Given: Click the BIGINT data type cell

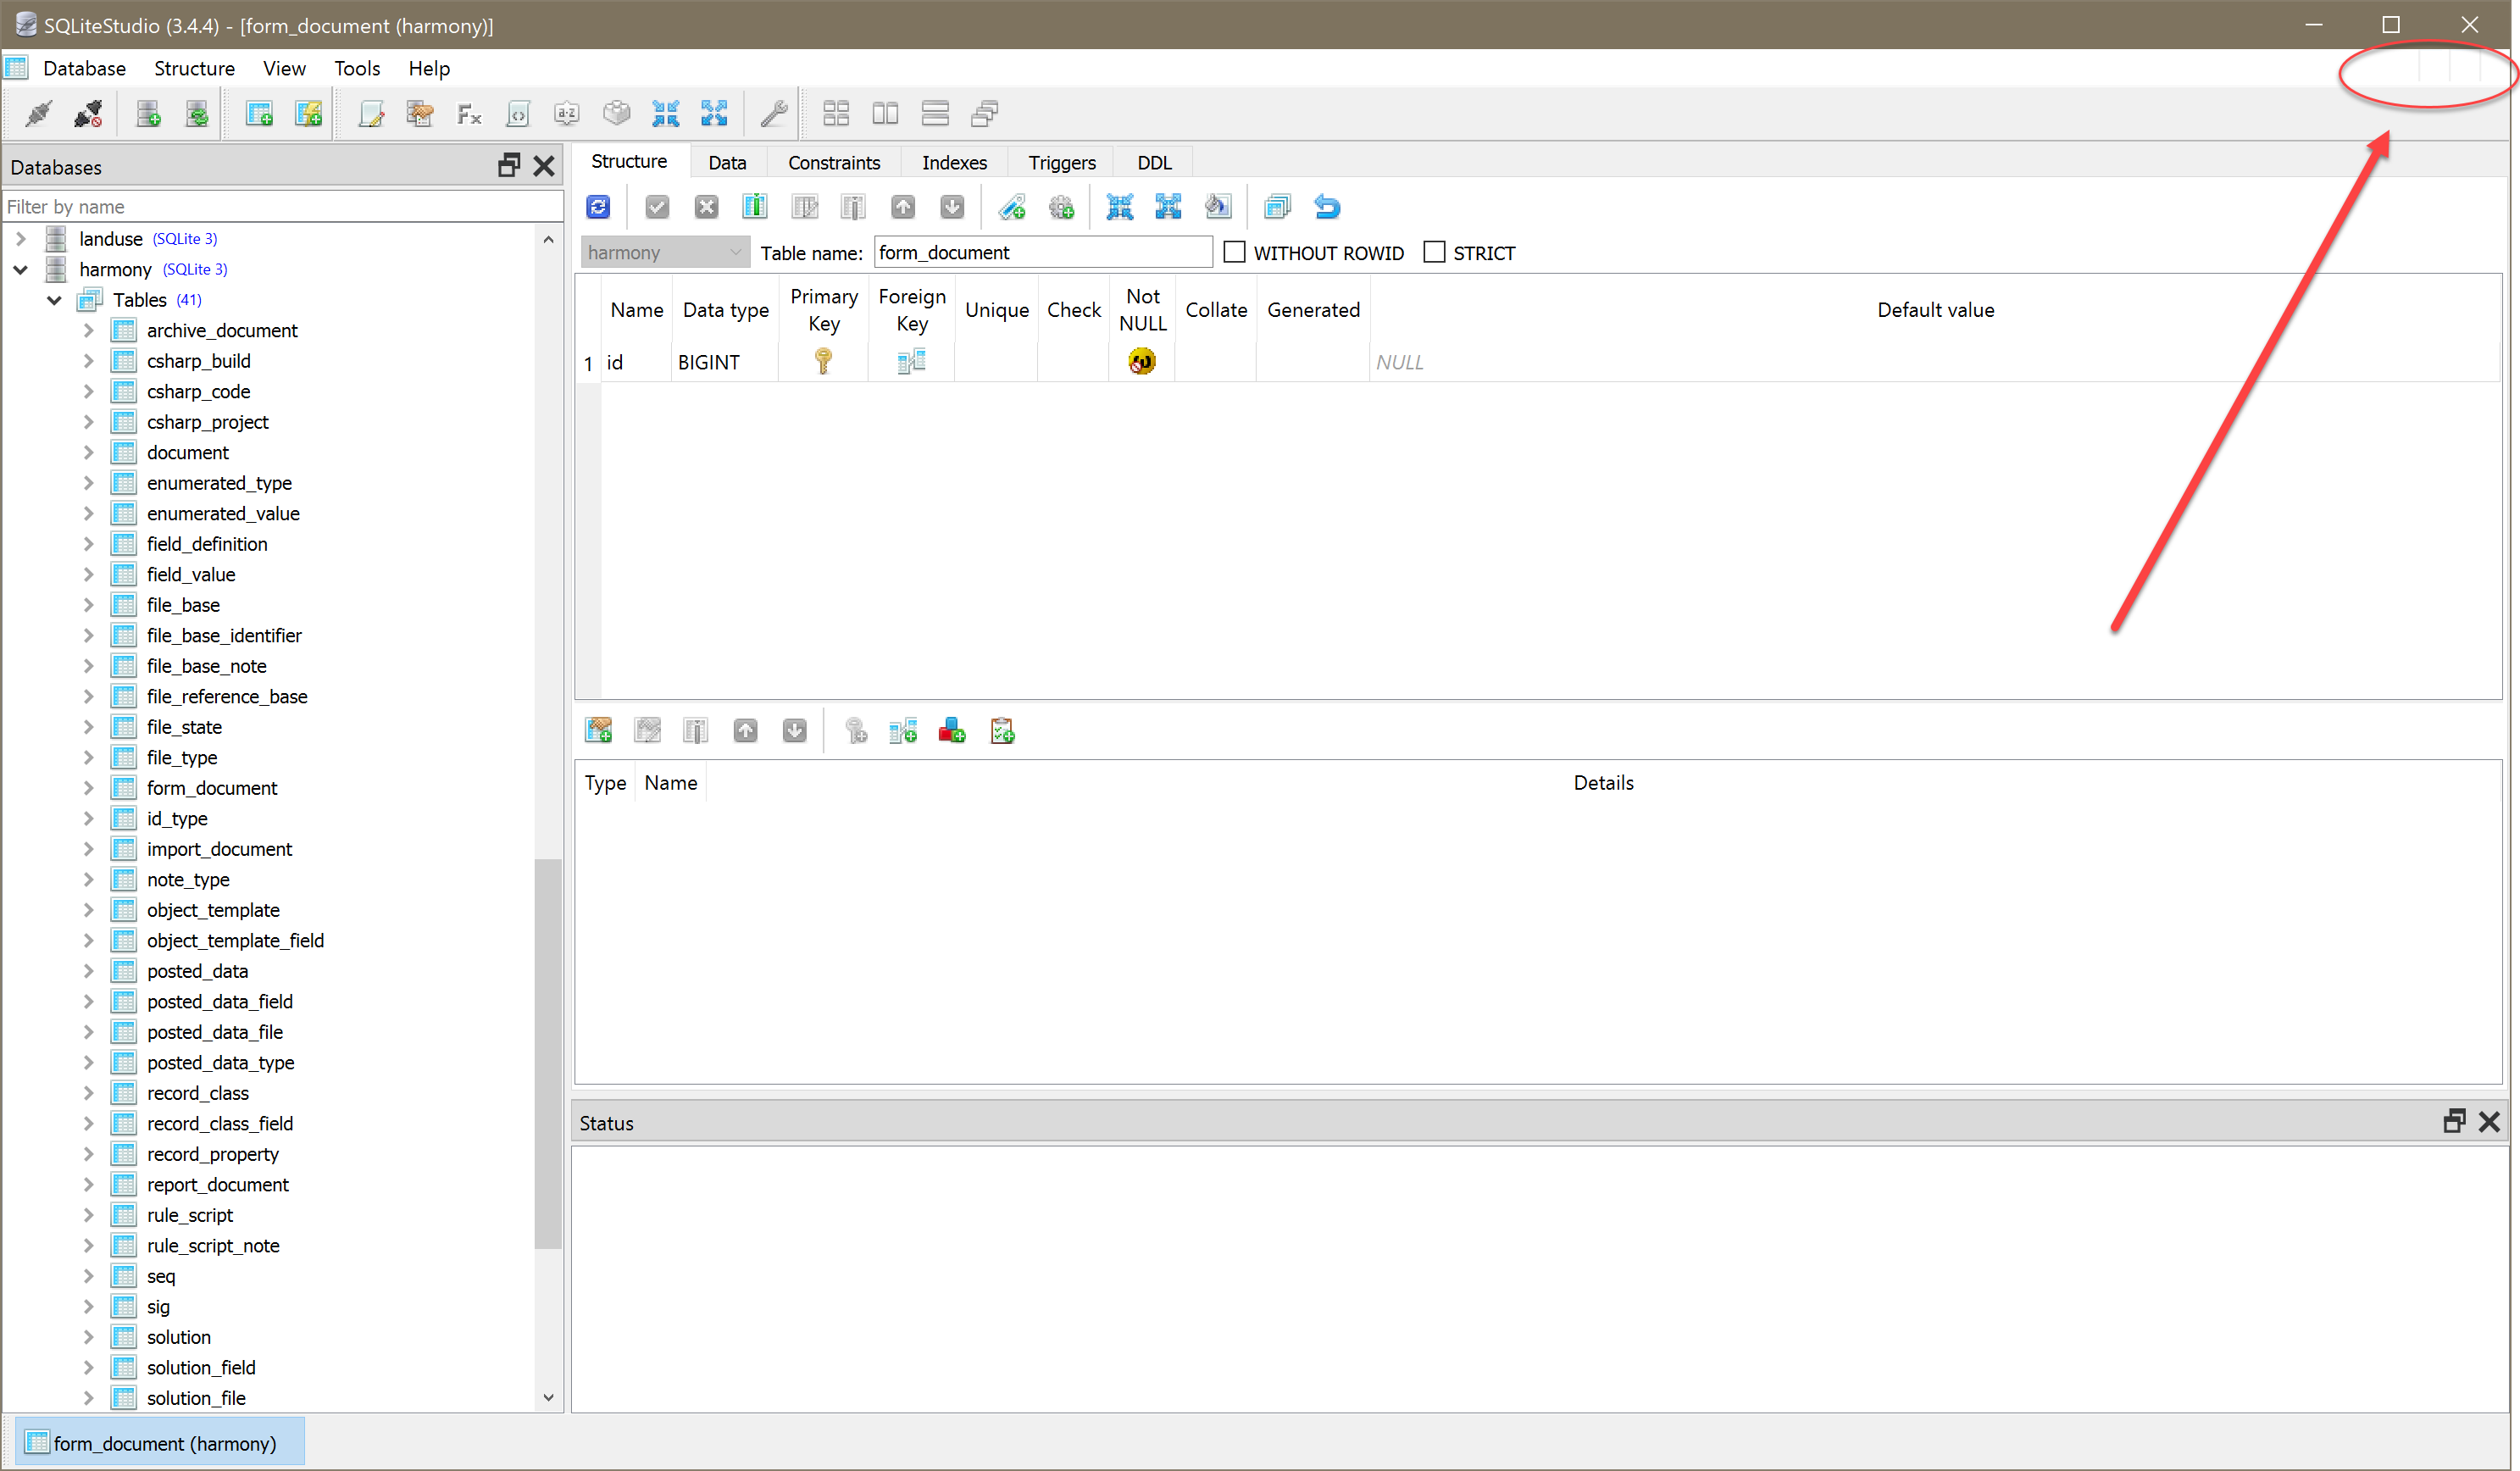Looking at the screenshot, I should [x=724, y=362].
